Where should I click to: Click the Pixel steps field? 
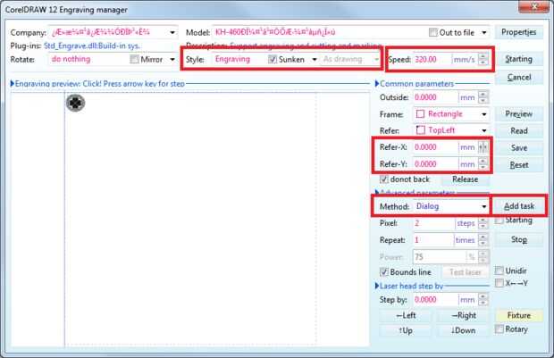pos(433,223)
